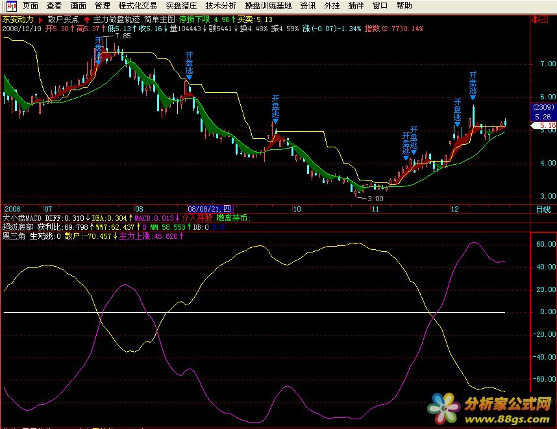Click the 主力做盘轨迹 indicator label
The width and height of the screenshot is (557, 429).
(x=116, y=19)
